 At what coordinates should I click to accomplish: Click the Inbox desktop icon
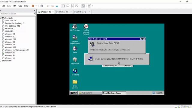[75, 50]
